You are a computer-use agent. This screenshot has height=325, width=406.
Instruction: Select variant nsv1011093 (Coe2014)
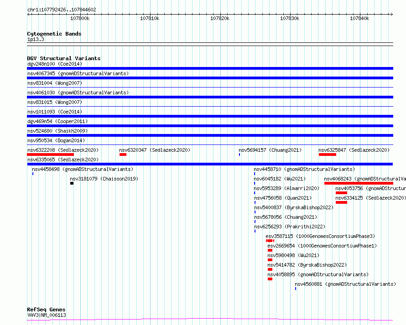[x=55, y=112]
